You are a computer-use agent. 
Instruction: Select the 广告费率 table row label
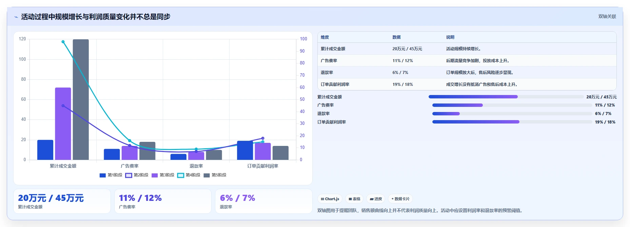[329, 61]
